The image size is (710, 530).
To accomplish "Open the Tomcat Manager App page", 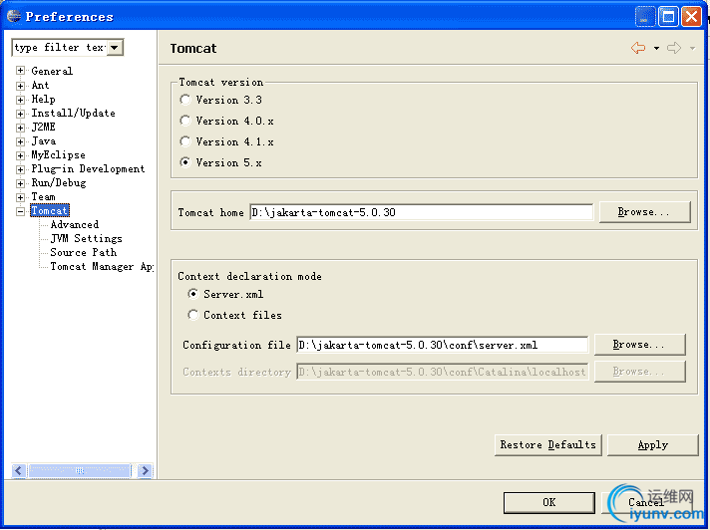I will pos(102,267).
